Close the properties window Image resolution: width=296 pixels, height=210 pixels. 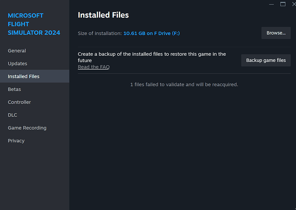click(293, 4)
